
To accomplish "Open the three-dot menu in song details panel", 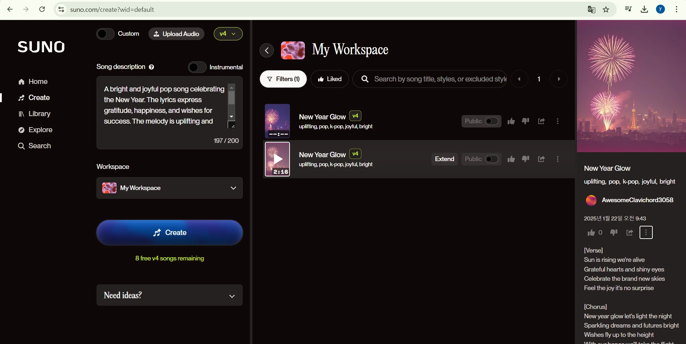I will tap(646, 233).
